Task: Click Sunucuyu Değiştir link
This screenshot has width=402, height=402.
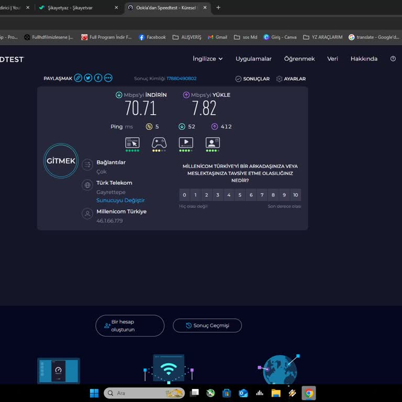Action: [x=120, y=200]
